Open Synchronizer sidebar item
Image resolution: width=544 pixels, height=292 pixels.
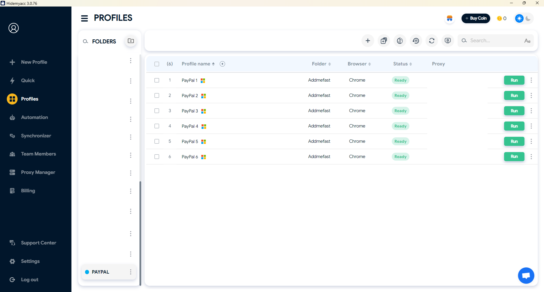(30, 136)
